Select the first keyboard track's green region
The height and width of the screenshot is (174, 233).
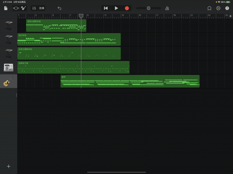[x=56, y=26]
